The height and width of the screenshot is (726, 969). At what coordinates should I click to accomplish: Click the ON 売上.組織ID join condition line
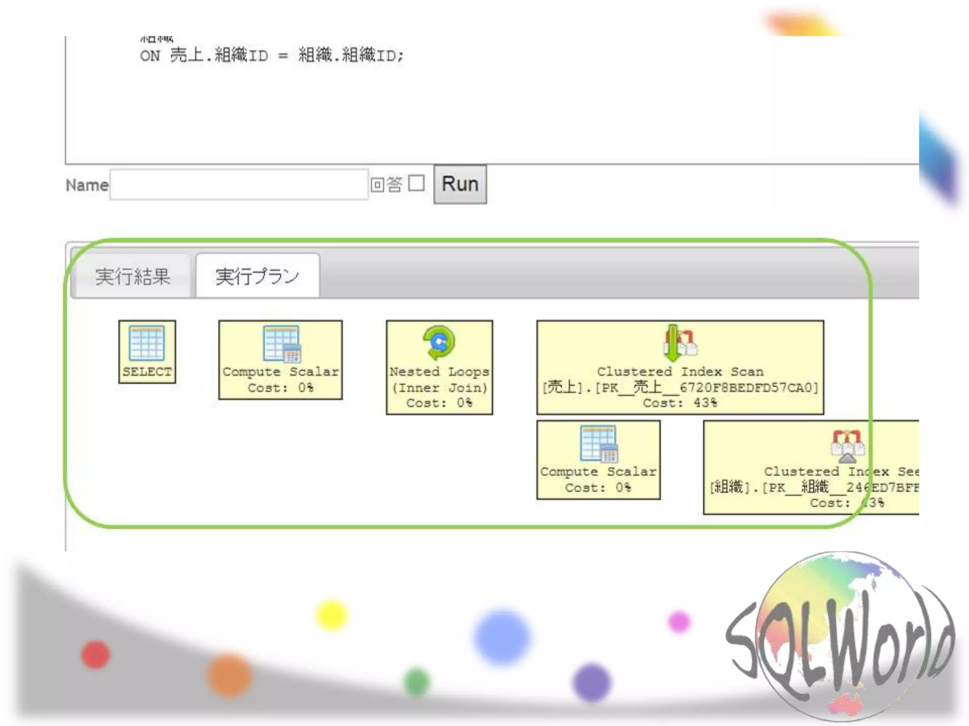[x=272, y=56]
